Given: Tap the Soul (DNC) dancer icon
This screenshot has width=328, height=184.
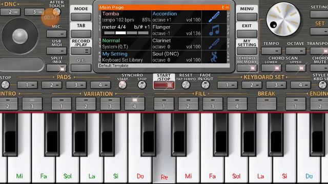Looking at the screenshot, I should [214, 57].
